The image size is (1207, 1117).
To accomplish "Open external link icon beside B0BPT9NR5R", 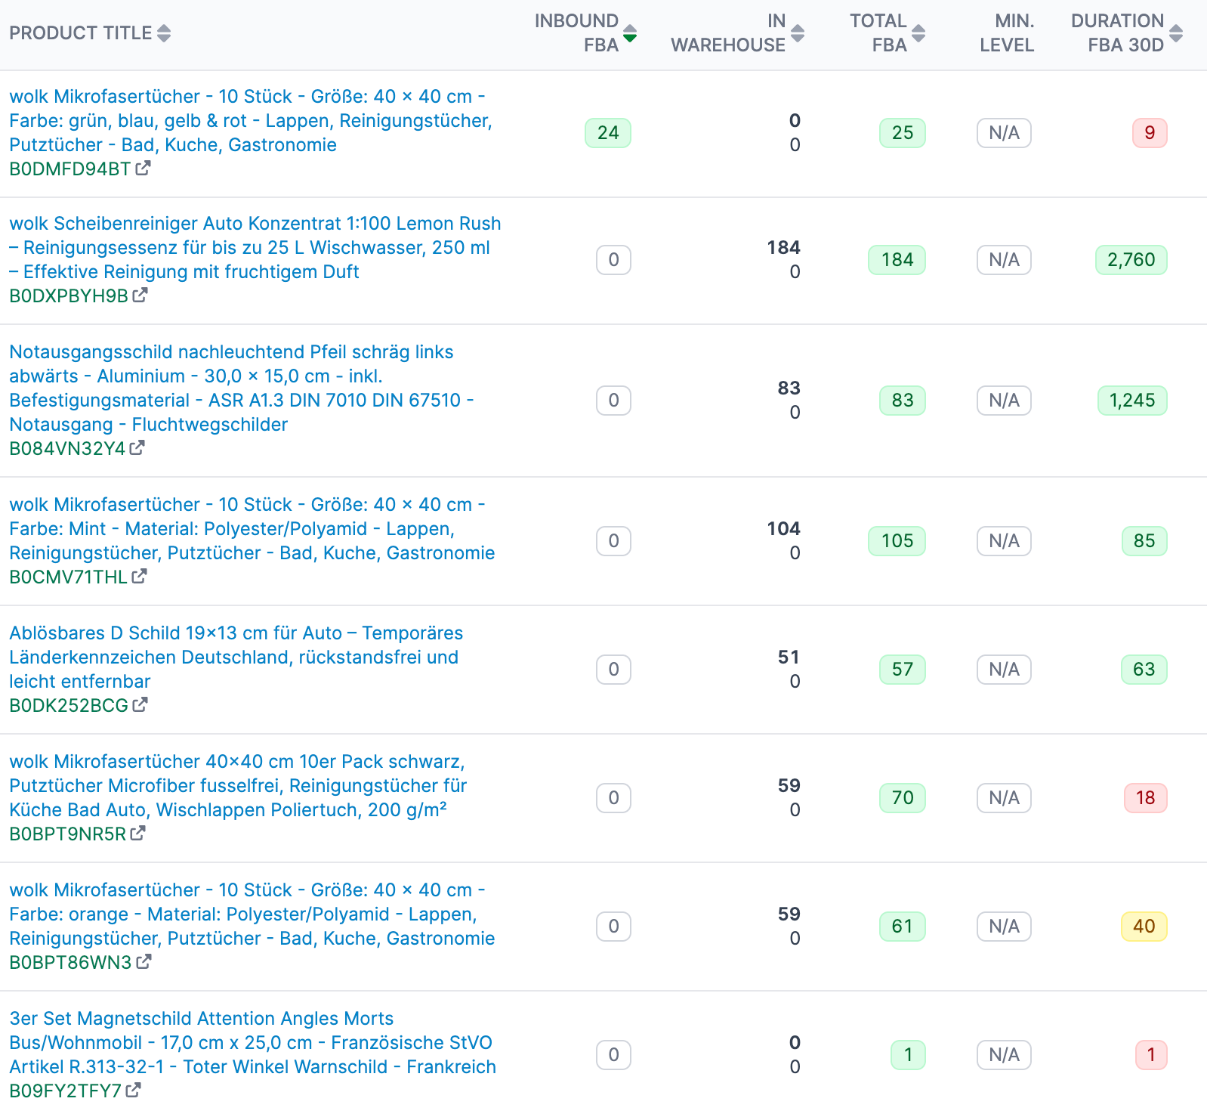I will coord(137,834).
